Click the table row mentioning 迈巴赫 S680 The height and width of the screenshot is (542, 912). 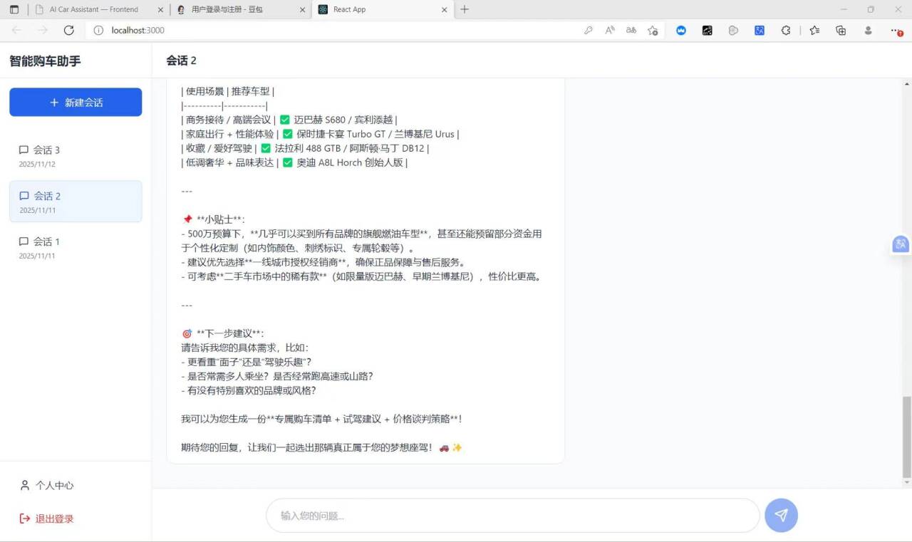[x=289, y=120]
